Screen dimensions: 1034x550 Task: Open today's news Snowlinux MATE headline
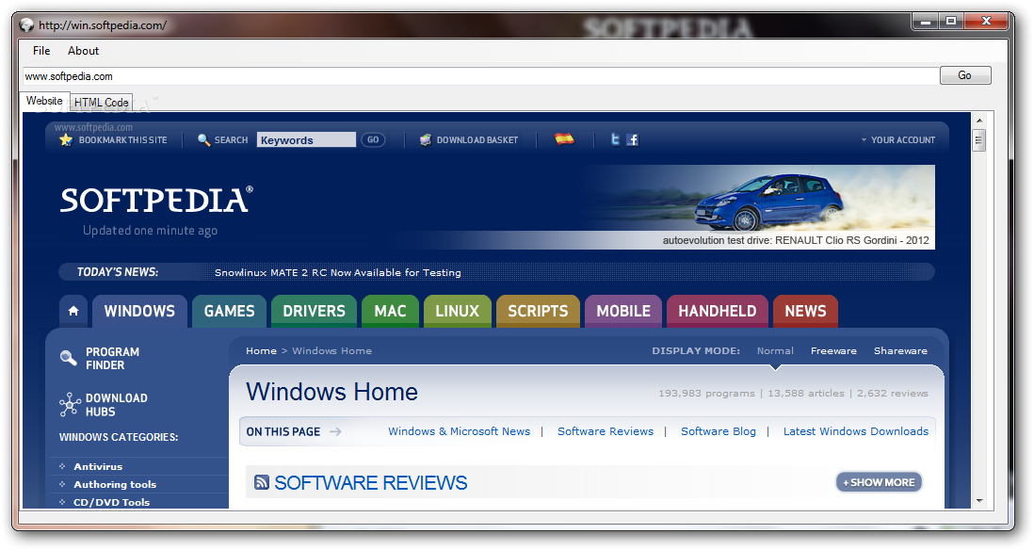pyautogui.click(x=338, y=272)
